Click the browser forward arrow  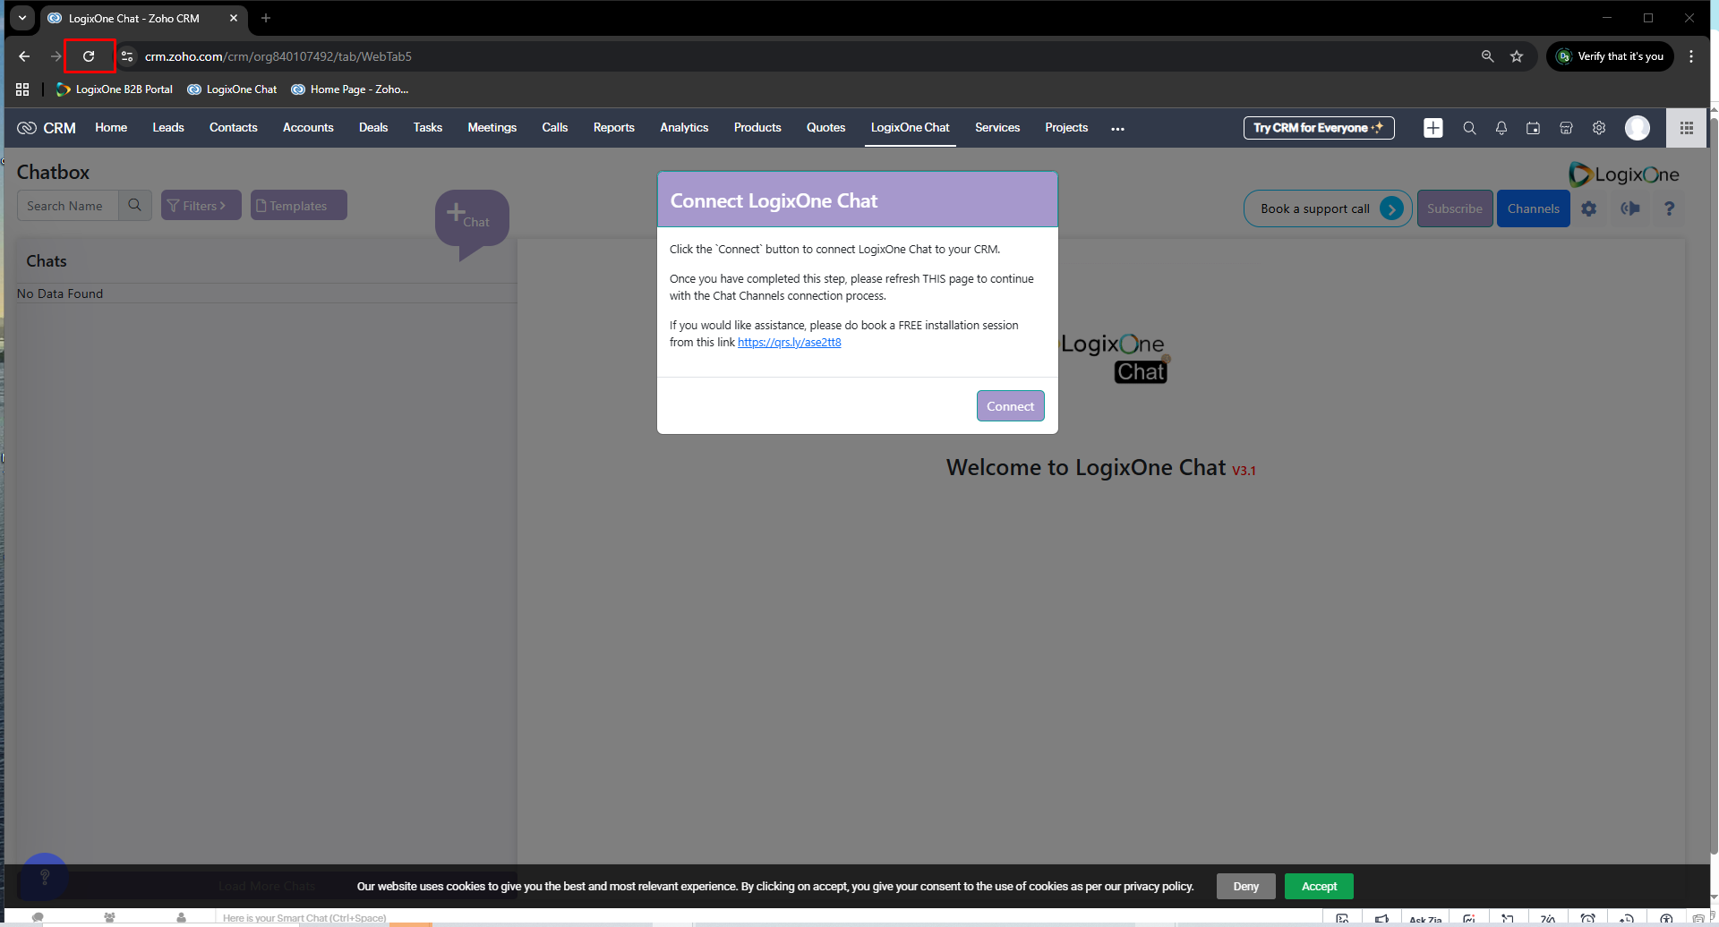(56, 56)
